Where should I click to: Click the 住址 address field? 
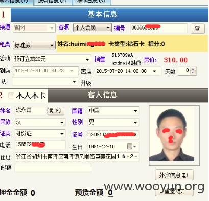[77, 157]
